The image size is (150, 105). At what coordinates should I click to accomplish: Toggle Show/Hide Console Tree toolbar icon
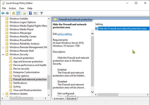18,13
